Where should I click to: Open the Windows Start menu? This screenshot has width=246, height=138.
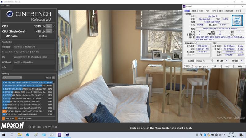coord(4,135)
